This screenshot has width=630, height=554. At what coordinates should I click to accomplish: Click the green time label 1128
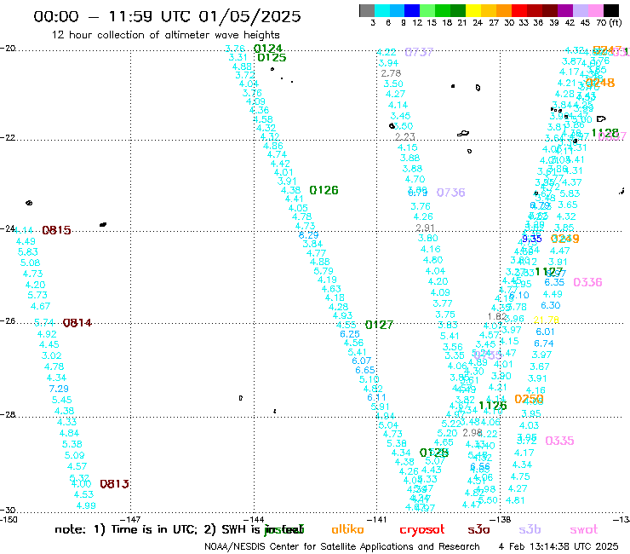click(x=605, y=133)
